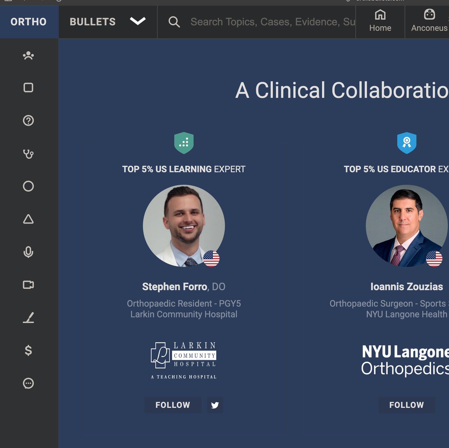Click the US flag on Stephen Forro's photo
Image resolution: width=449 pixels, height=448 pixels.
coord(211,258)
